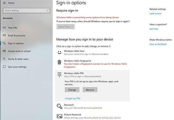Click the Windows Hello Face smiley icon

pos(59,53)
